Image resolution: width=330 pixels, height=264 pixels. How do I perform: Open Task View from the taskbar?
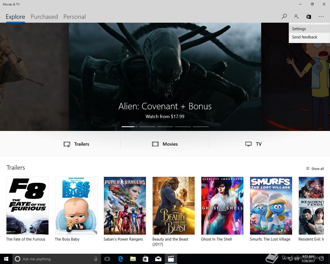[x=107, y=259]
